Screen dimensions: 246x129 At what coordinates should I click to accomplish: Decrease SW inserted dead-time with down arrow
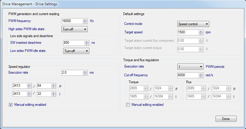[x=87, y=44]
